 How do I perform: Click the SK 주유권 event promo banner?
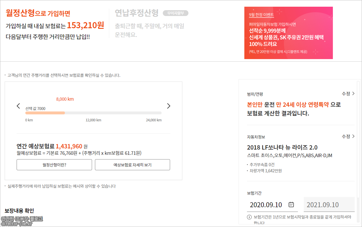[288, 33]
